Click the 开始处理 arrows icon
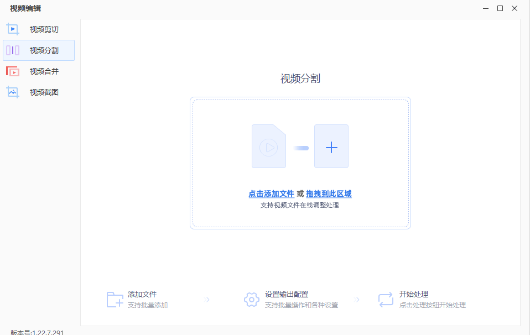 click(386, 299)
